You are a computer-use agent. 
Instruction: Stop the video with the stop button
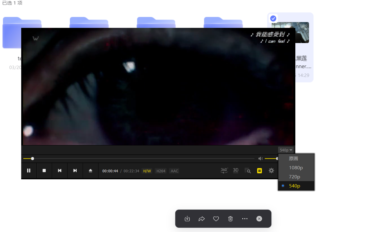(44, 171)
